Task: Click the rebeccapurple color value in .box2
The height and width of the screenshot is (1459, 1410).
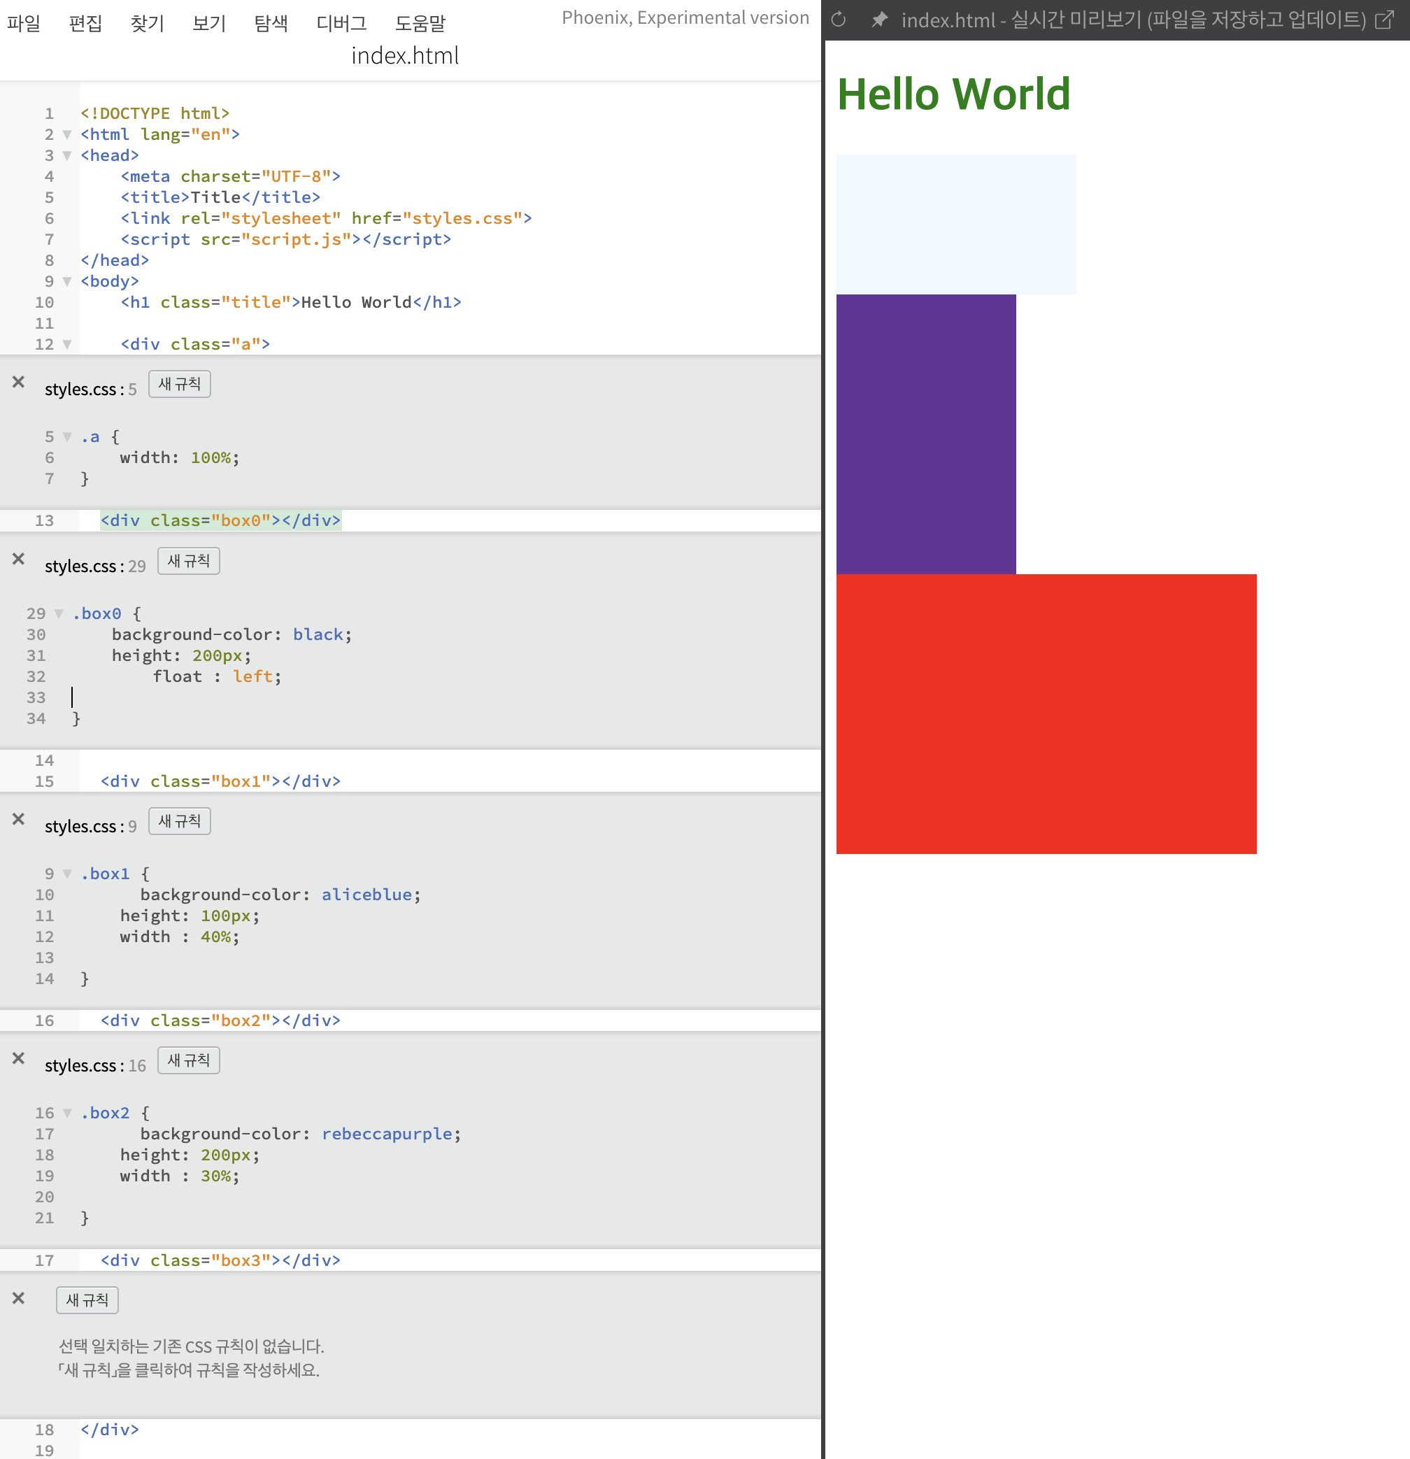Action: pyautogui.click(x=387, y=1134)
